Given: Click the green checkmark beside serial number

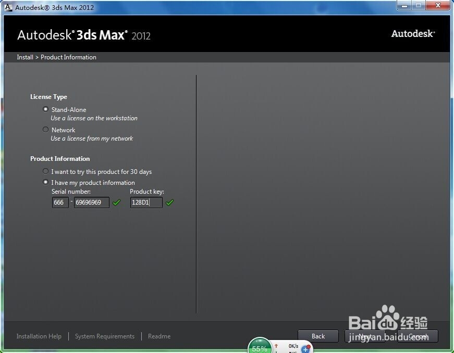Looking at the screenshot, I should tap(116, 203).
